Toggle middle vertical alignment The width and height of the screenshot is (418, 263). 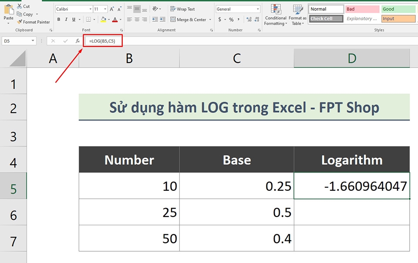(137, 9)
